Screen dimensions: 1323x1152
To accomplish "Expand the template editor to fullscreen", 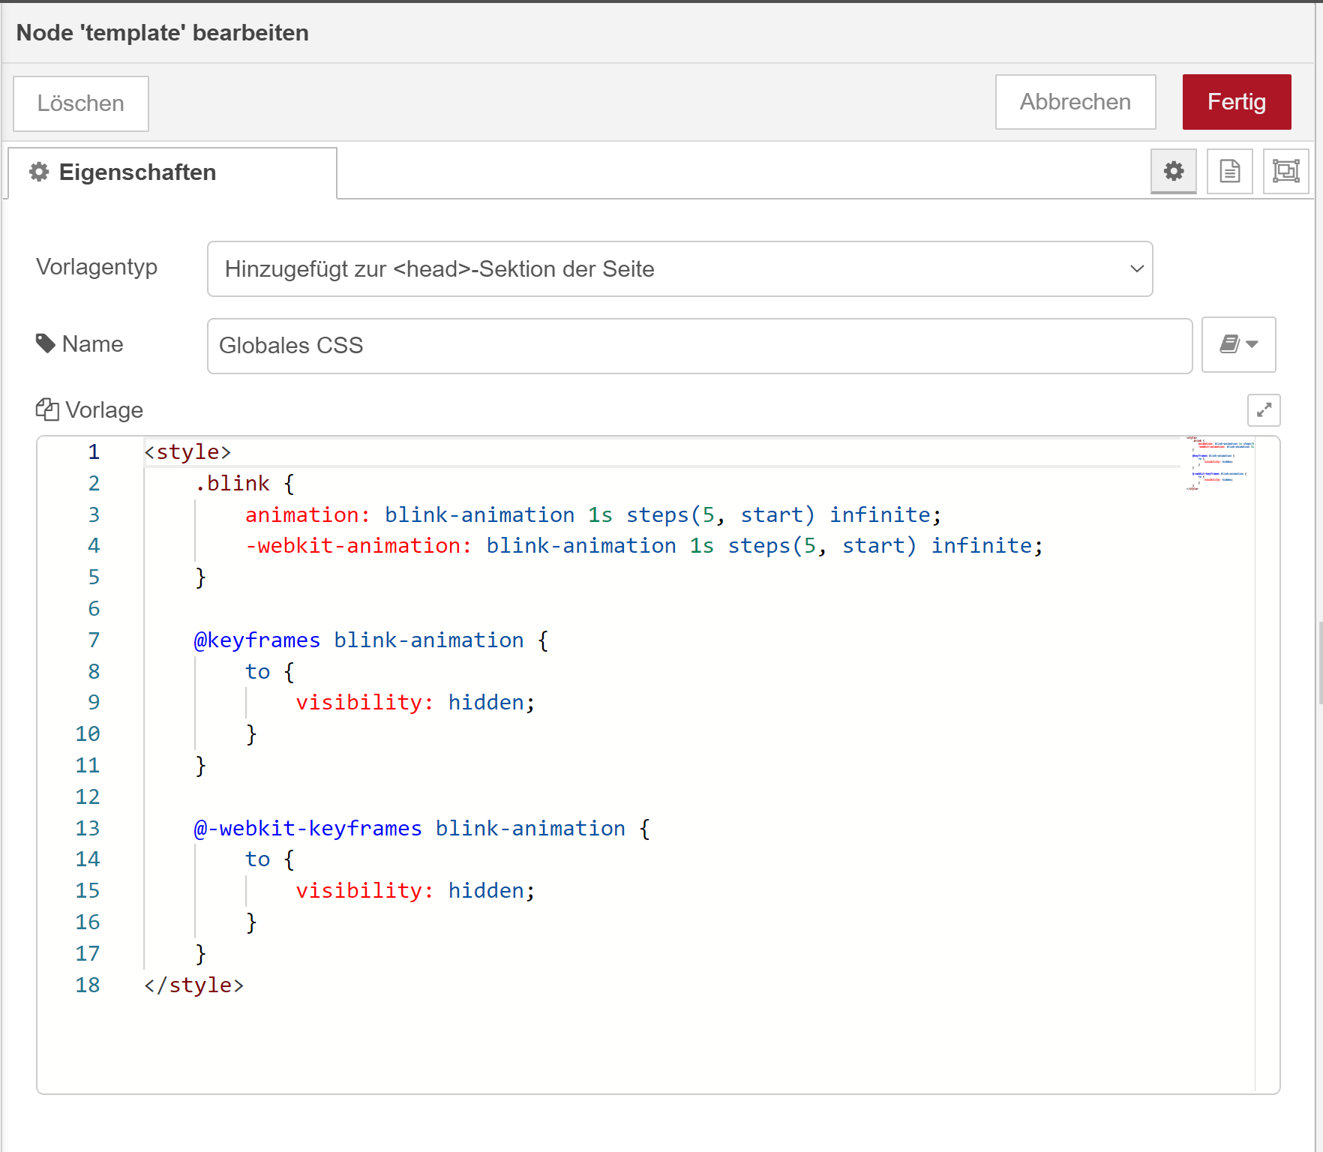I will coord(1264,410).
